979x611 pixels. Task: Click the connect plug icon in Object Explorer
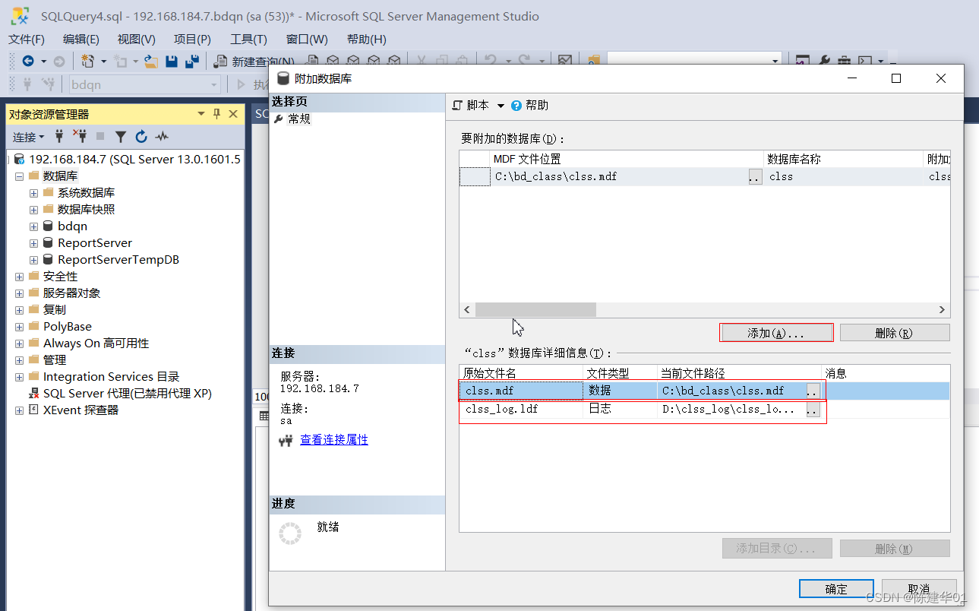(59, 137)
